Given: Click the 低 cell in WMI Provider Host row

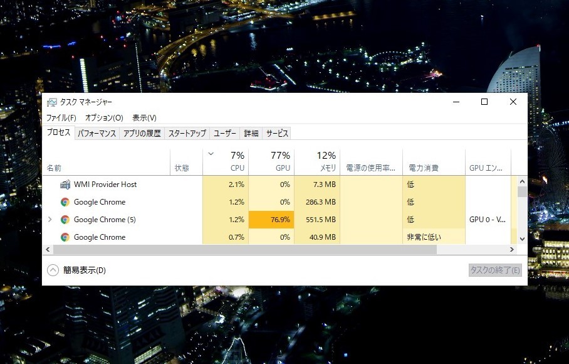Looking at the screenshot, I should 434,185.
